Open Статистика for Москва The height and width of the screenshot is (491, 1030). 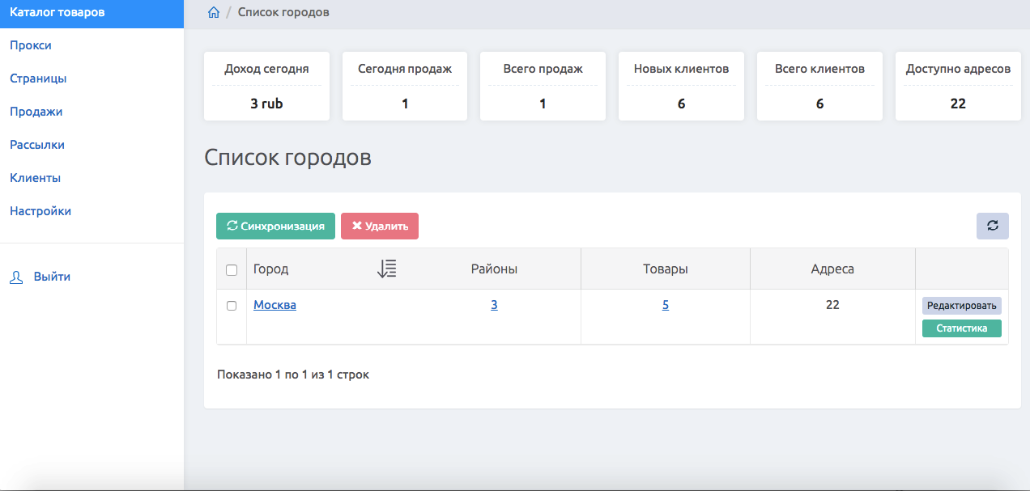pyautogui.click(x=961, y=328)
